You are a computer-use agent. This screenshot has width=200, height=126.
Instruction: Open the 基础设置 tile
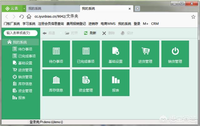pos(116,54)
